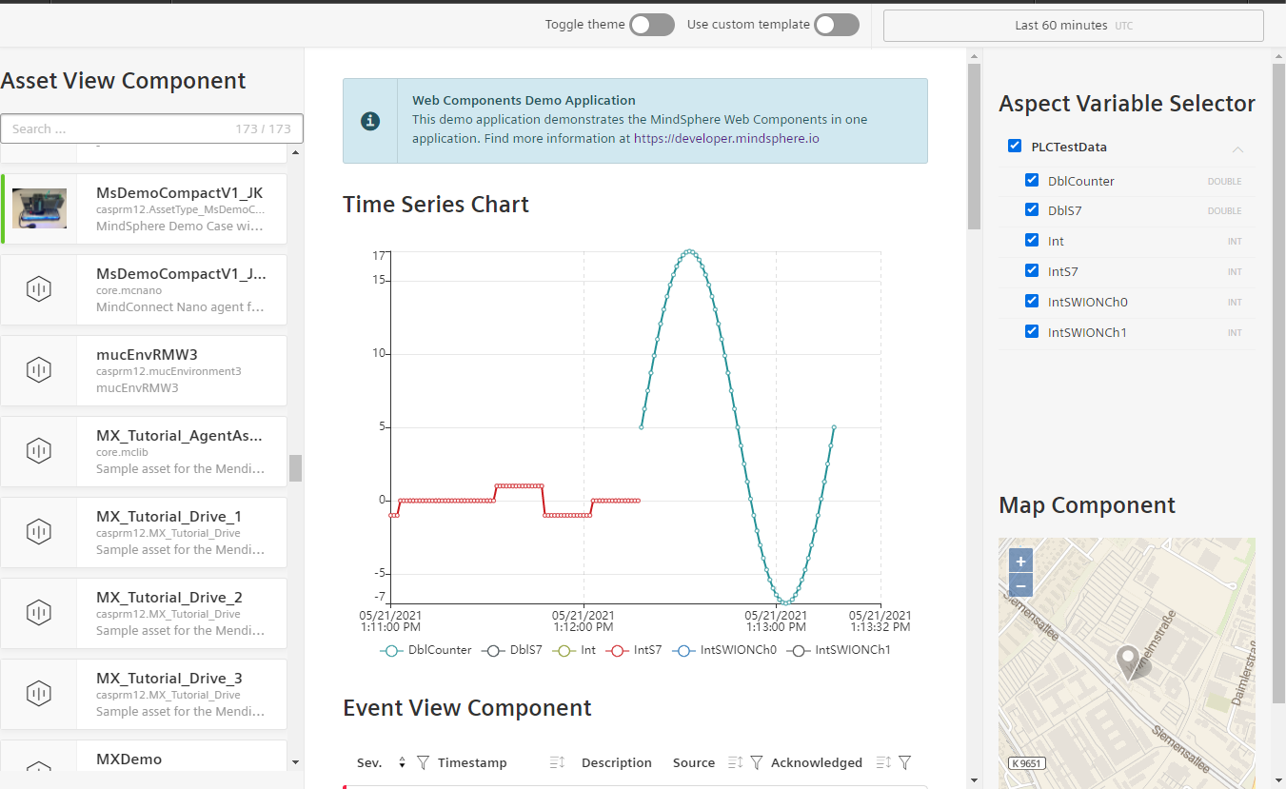Click the IntSWIONCh1 legend marker

[800, 651]
